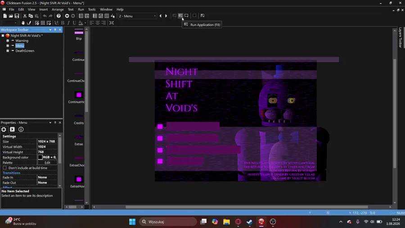
Task: Select the ContinueHover magenta square object
Action: [79, 95]
